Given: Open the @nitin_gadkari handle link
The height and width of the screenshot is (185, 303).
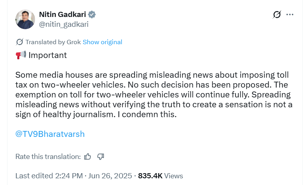Looking at the screenshot, I should (x=64, y=24).
